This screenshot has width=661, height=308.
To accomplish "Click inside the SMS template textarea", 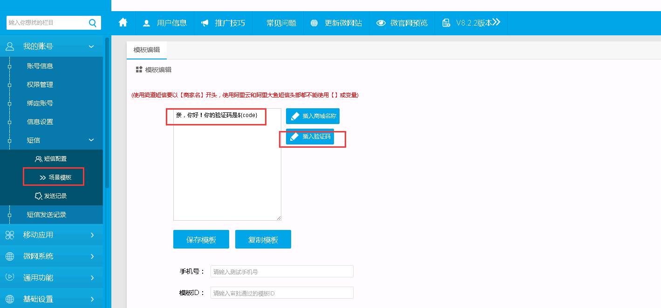I will pos(227,164).
